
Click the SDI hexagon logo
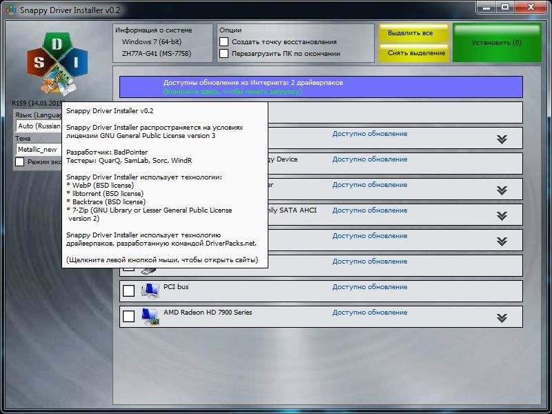57,63
